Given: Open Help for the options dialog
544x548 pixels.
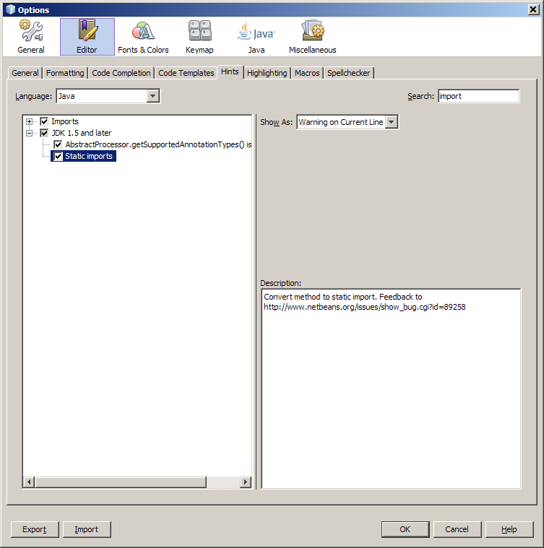Looking at the screenshot, I should pyautogui.click(x=509, y=529).
